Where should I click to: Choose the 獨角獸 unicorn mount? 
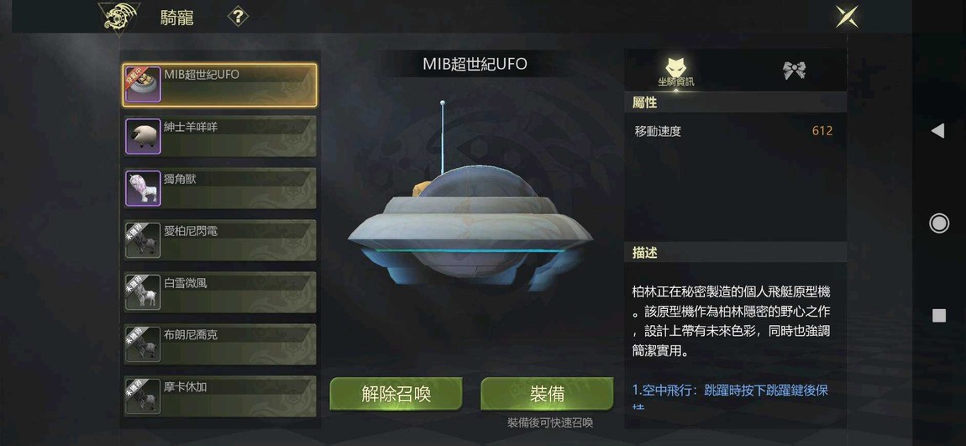tap(220, 188)
